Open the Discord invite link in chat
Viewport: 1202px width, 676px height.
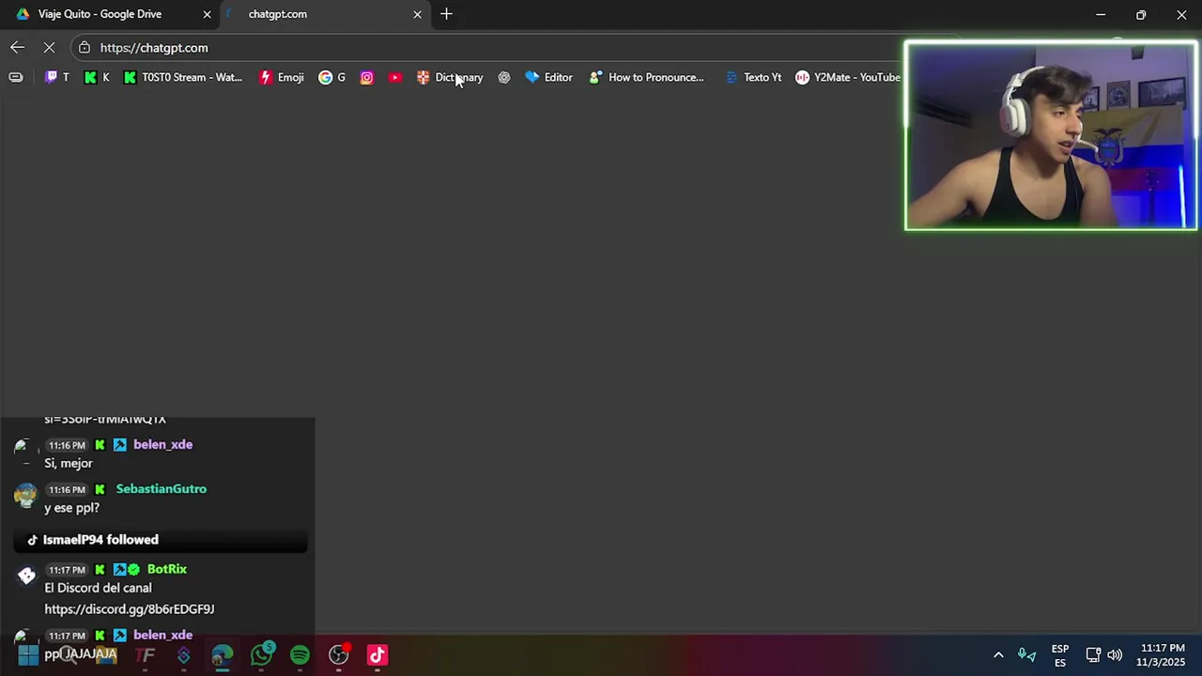click(x=130, y=608)
